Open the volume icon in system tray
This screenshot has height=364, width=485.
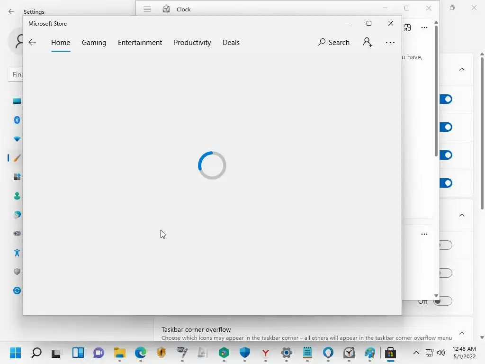point(441,353)
